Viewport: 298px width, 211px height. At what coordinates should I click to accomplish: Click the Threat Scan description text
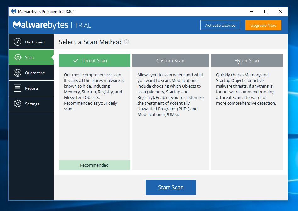94,92
